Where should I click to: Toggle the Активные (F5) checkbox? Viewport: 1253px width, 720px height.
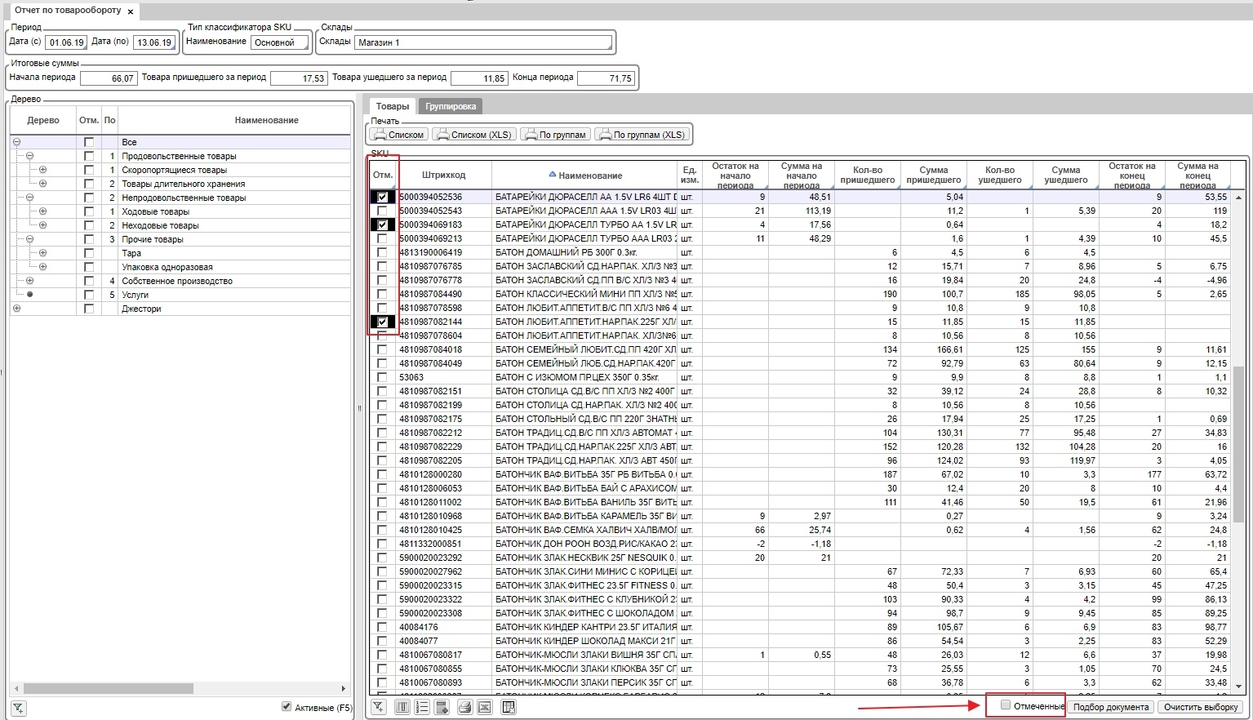(x=287, y=707)
